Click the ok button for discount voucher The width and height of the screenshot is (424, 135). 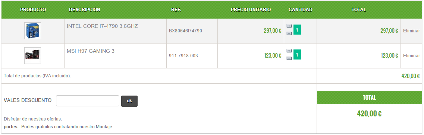click(129, 101)
